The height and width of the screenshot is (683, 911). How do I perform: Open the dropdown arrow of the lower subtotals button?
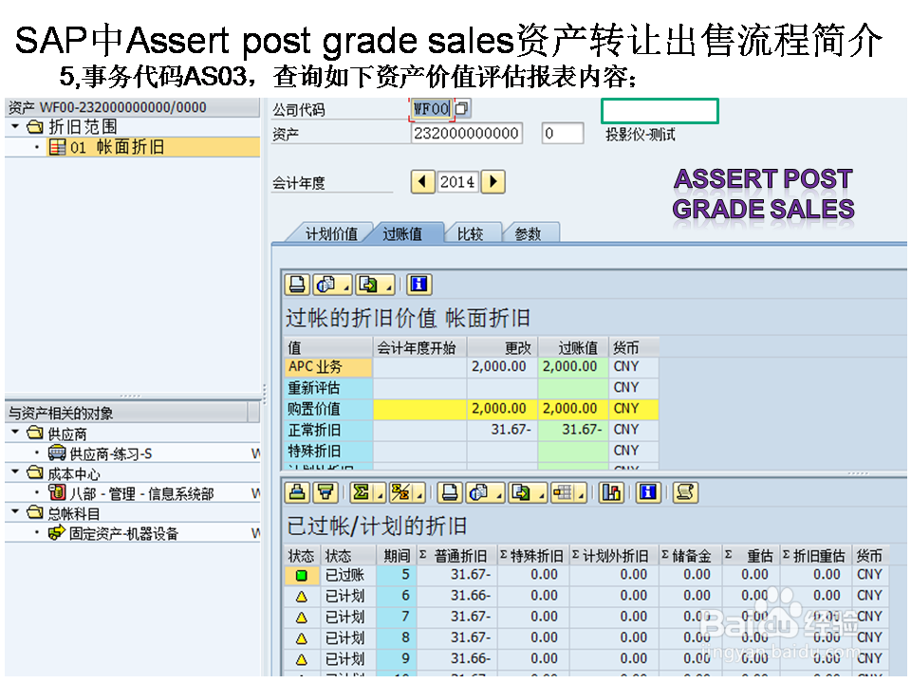tap(419, 493)
